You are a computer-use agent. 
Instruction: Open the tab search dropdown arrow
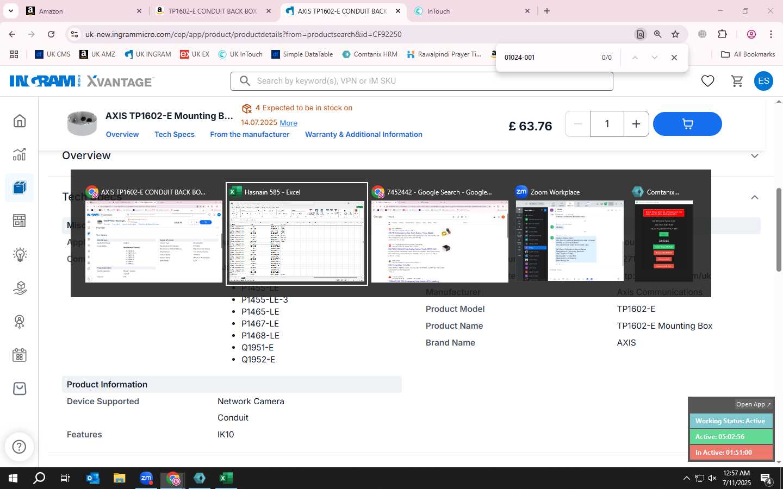pyautogui.click(x=10, y=11)
